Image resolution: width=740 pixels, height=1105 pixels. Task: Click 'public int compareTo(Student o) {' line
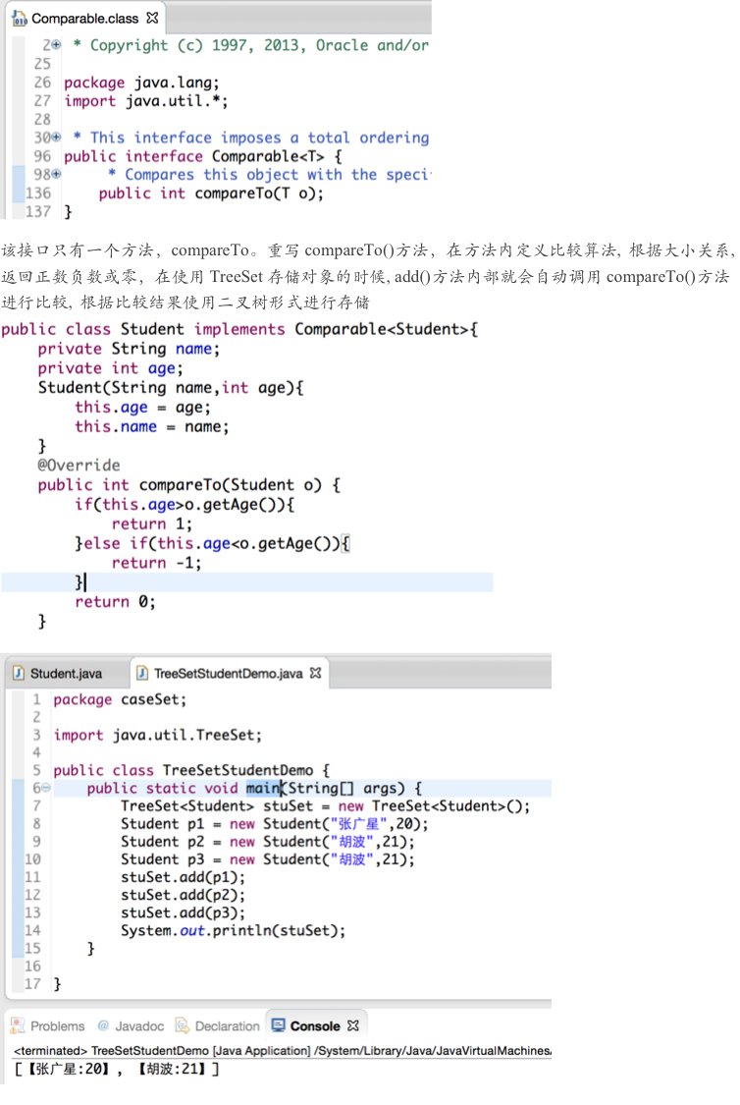click(188, 485)
